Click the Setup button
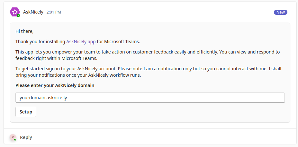 [x=26, y=112]
